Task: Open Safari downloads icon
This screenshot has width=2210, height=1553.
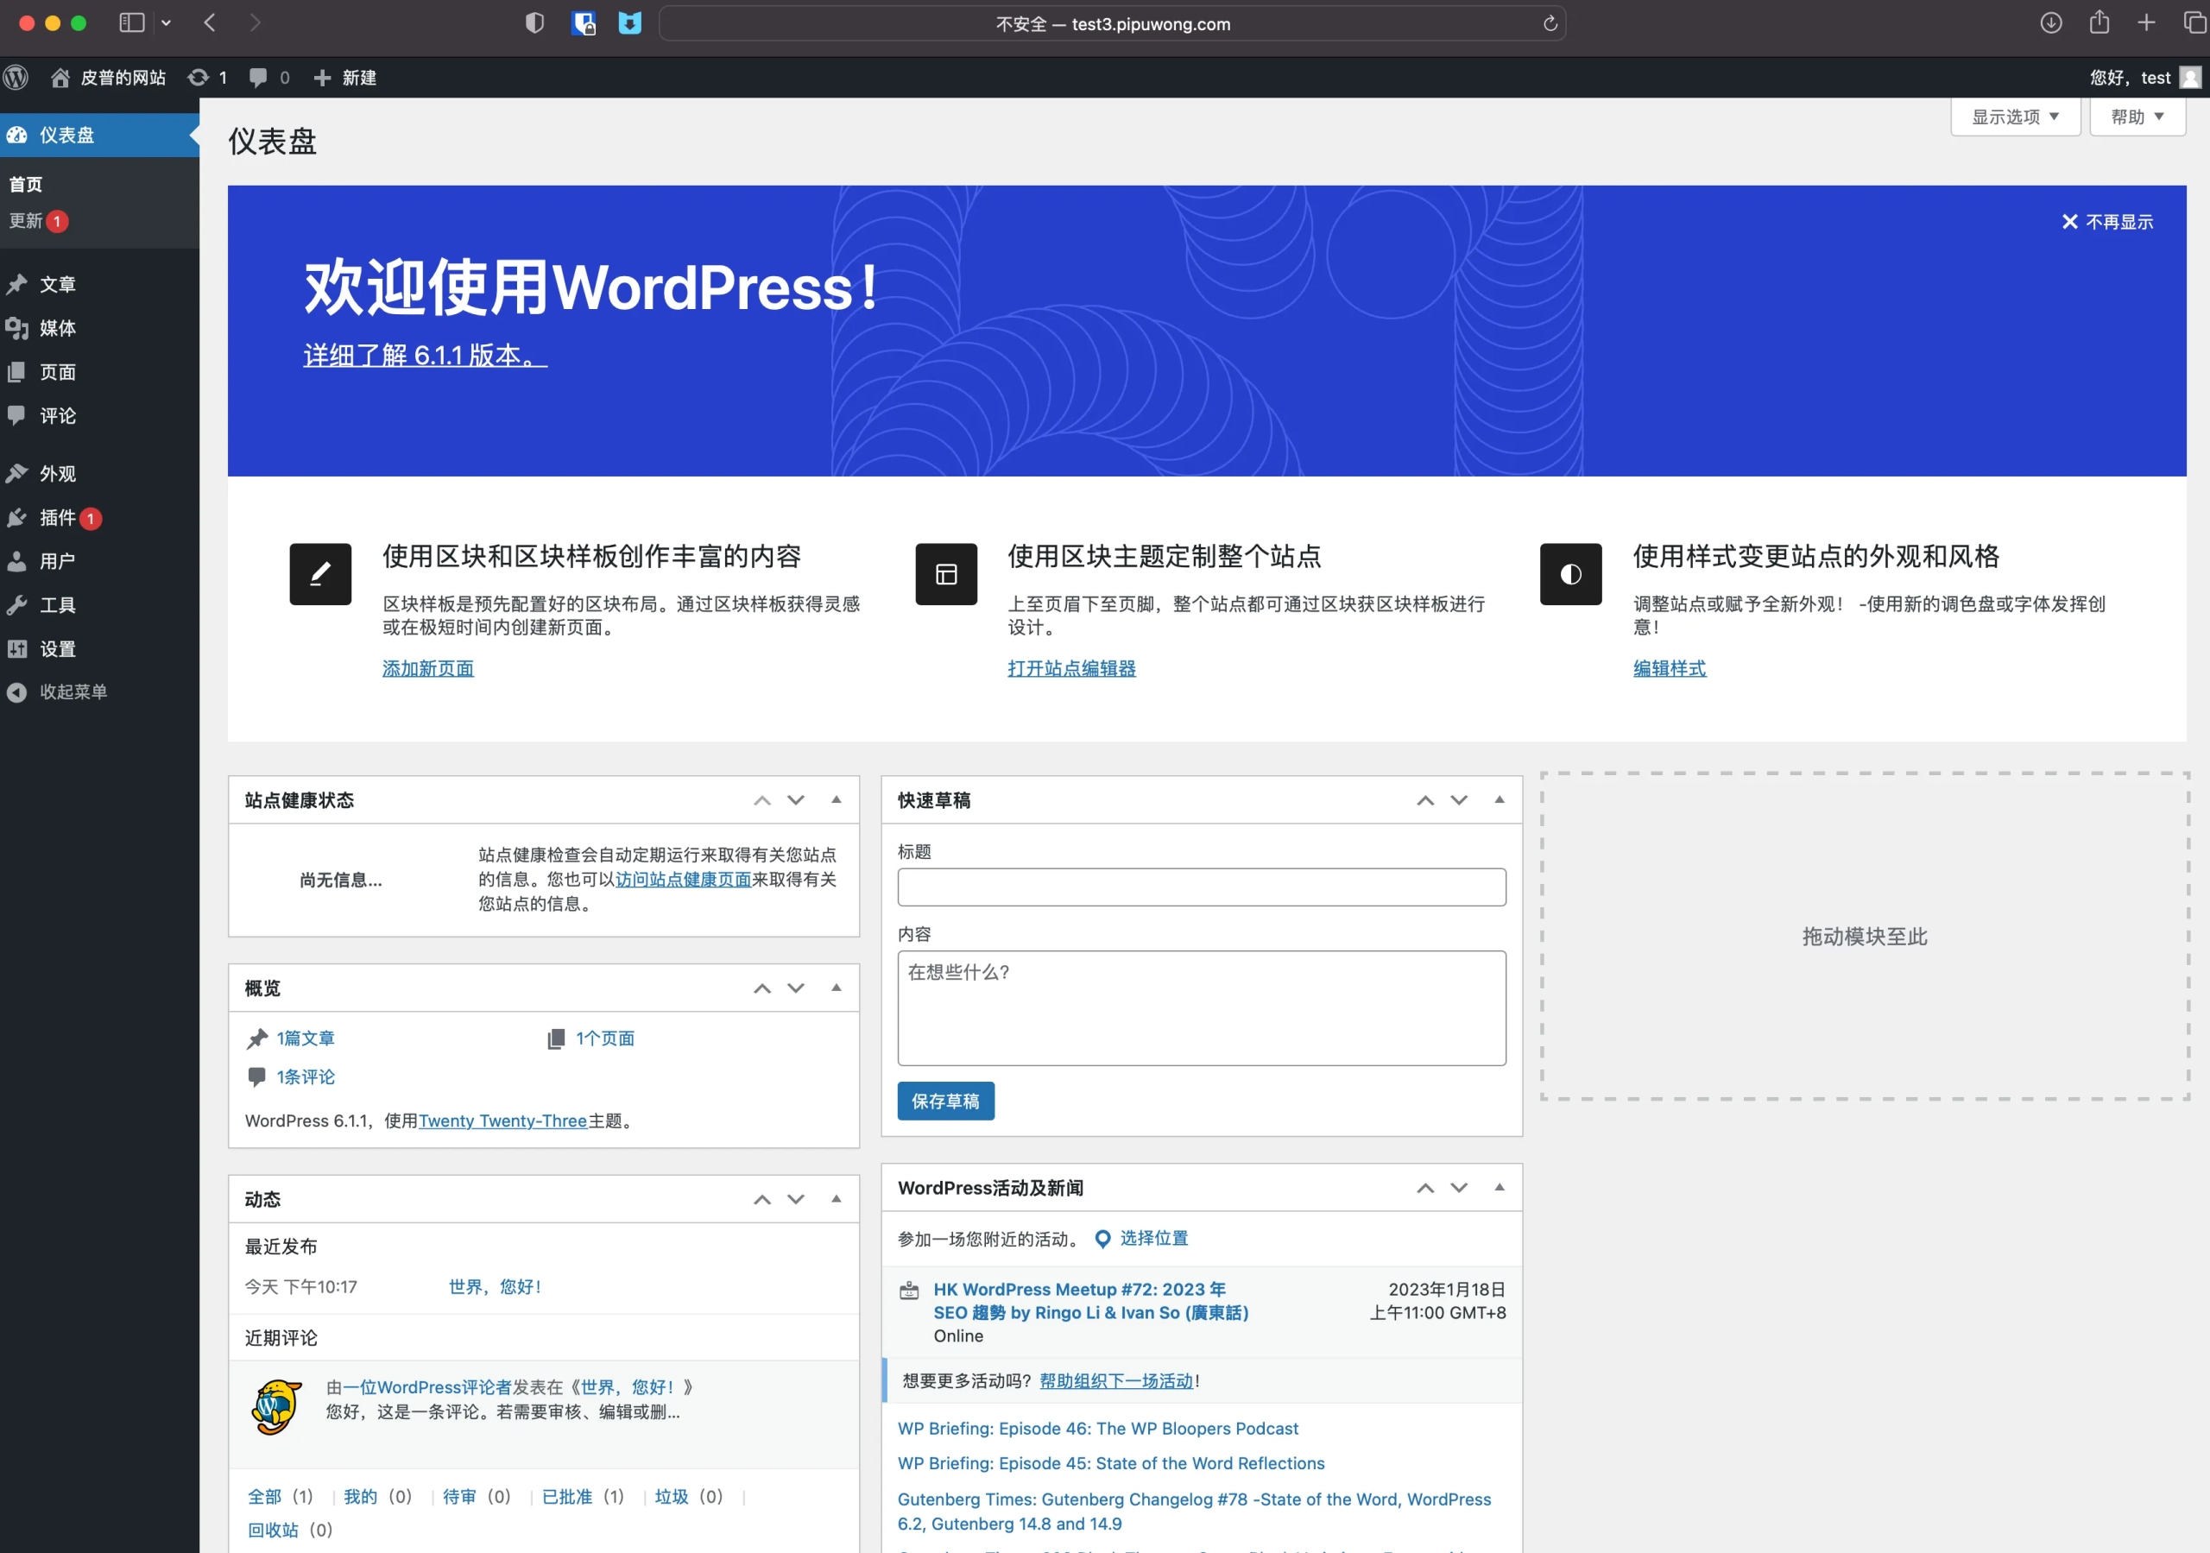Action: click(2050, 23)
